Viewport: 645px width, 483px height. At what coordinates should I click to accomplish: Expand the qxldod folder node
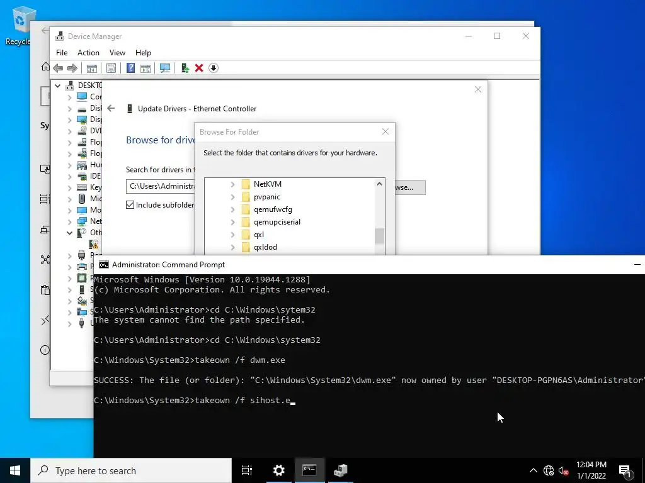click(232, 247)
